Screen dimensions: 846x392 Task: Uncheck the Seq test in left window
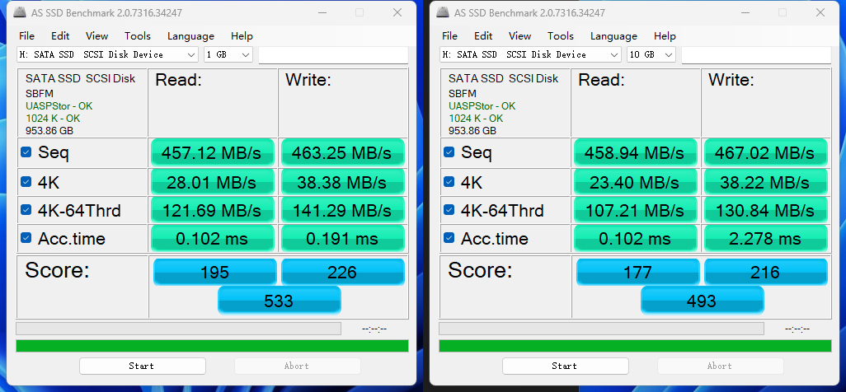pos(26,152)
